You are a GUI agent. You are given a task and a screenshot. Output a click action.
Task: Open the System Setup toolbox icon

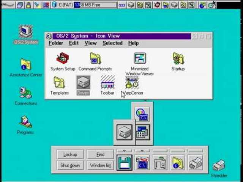click(x=63, y=58)
